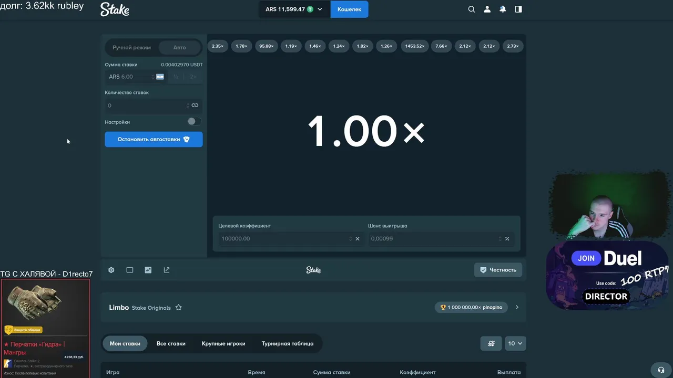Viewport: 673px width, 378px height.
Task: Click the ½ bet amount button
Action: click(176, 77)
